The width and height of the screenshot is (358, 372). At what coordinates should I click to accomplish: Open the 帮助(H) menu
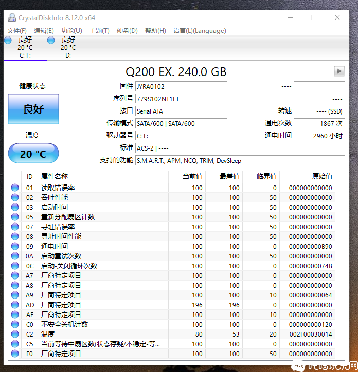pos(155,31)
